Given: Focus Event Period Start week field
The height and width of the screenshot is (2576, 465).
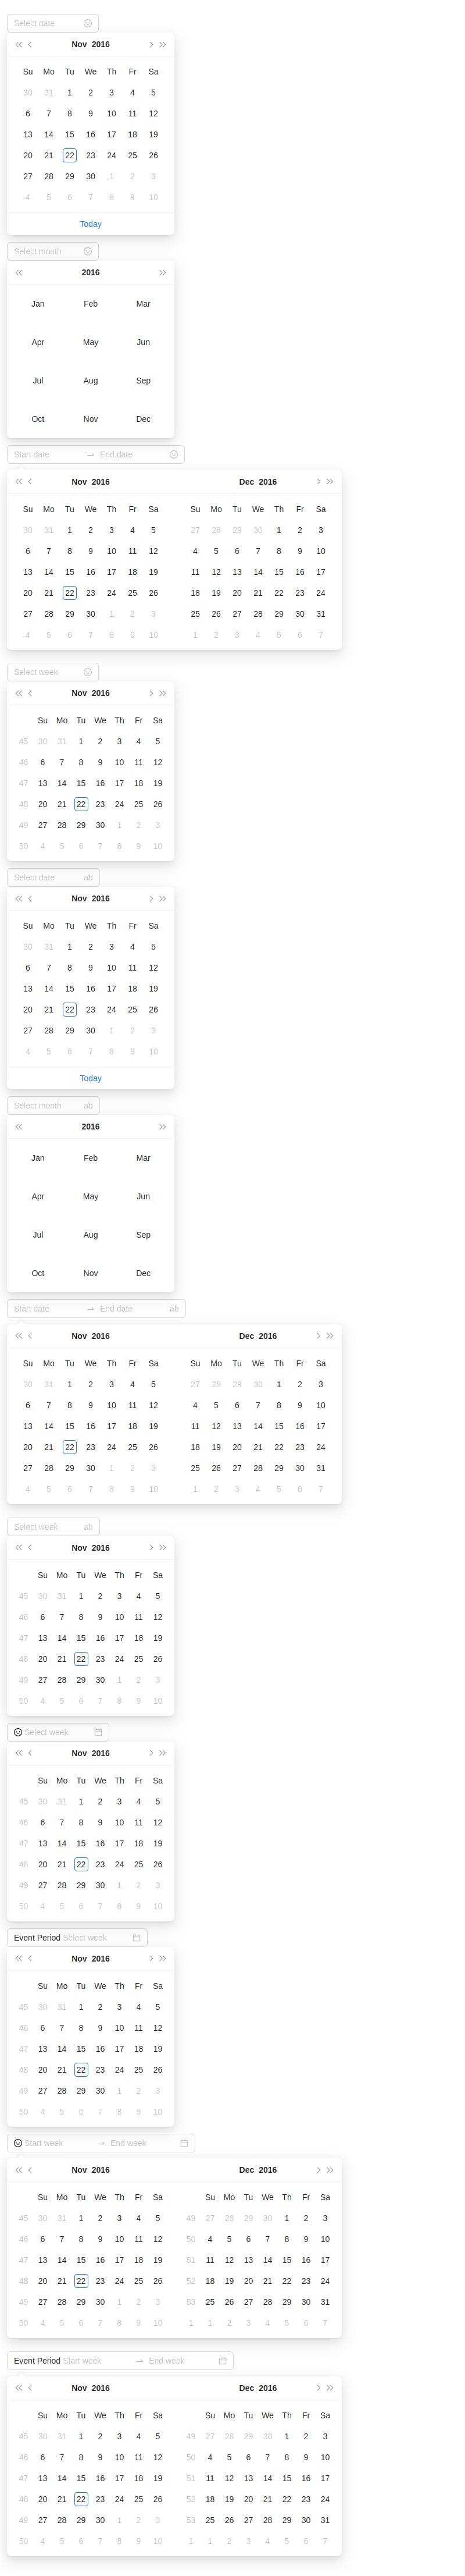Looking at the screenshot, I should (x=97, y=2360).
